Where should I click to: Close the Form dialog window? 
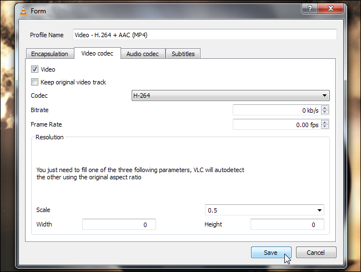tap(330, 8)
